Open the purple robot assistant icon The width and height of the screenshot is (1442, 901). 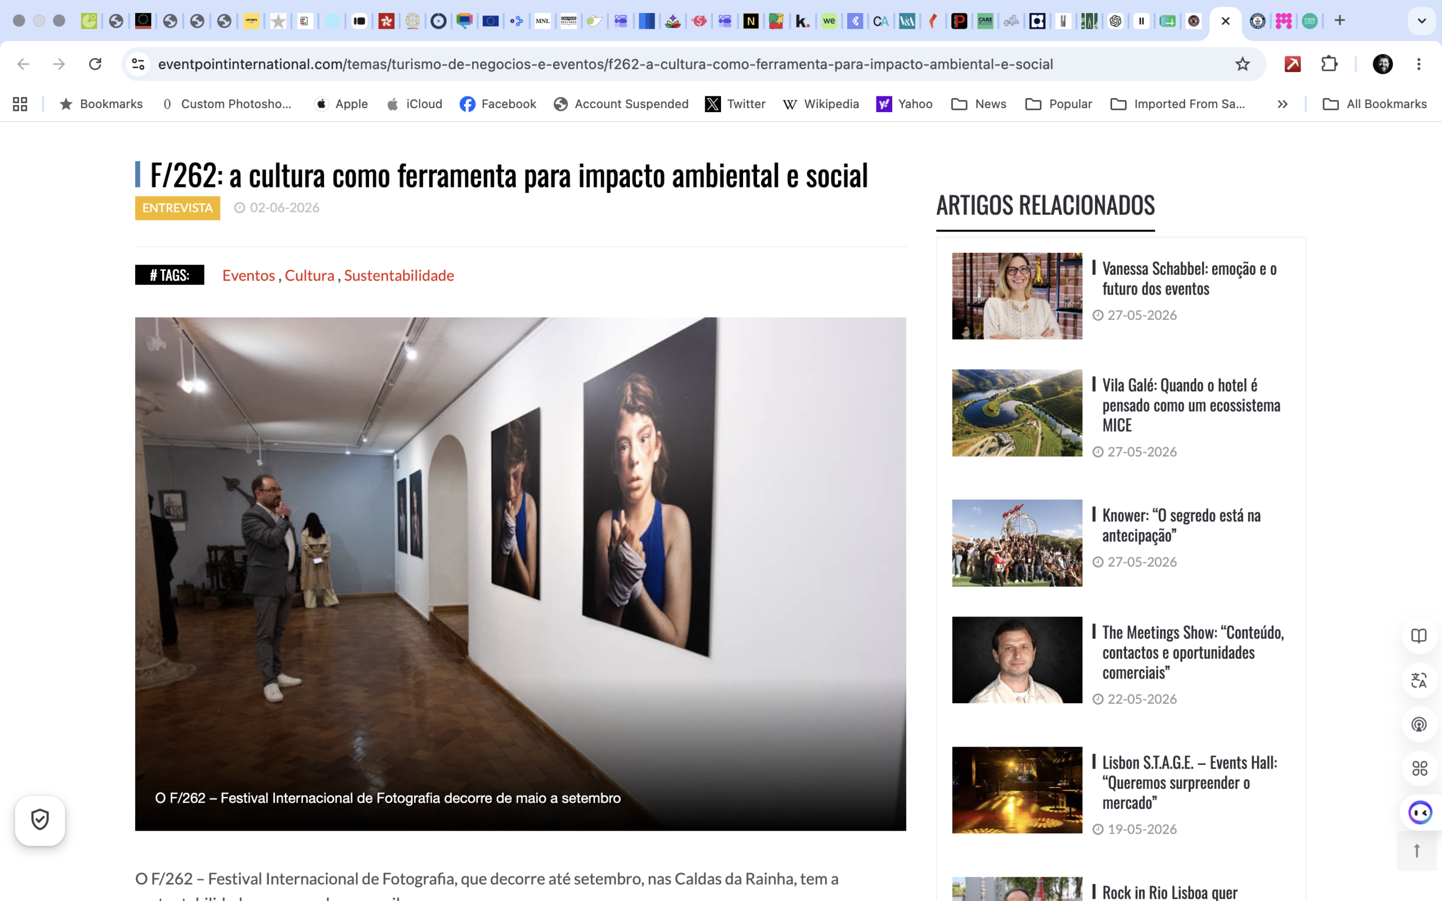coord(1420,812)
